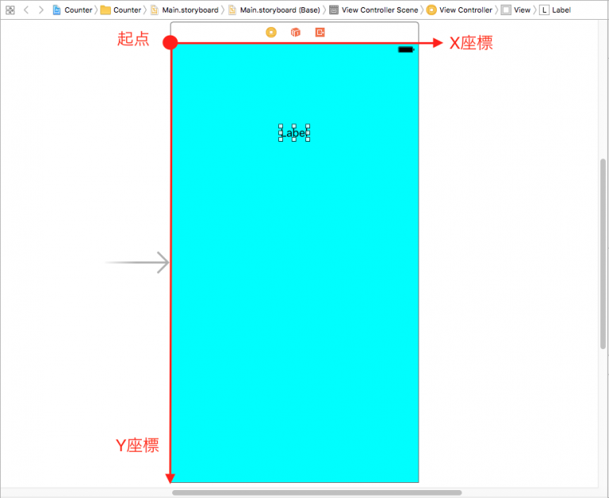
Task: Click the horizontal scrollbar thumb
Action: point(317,492)
